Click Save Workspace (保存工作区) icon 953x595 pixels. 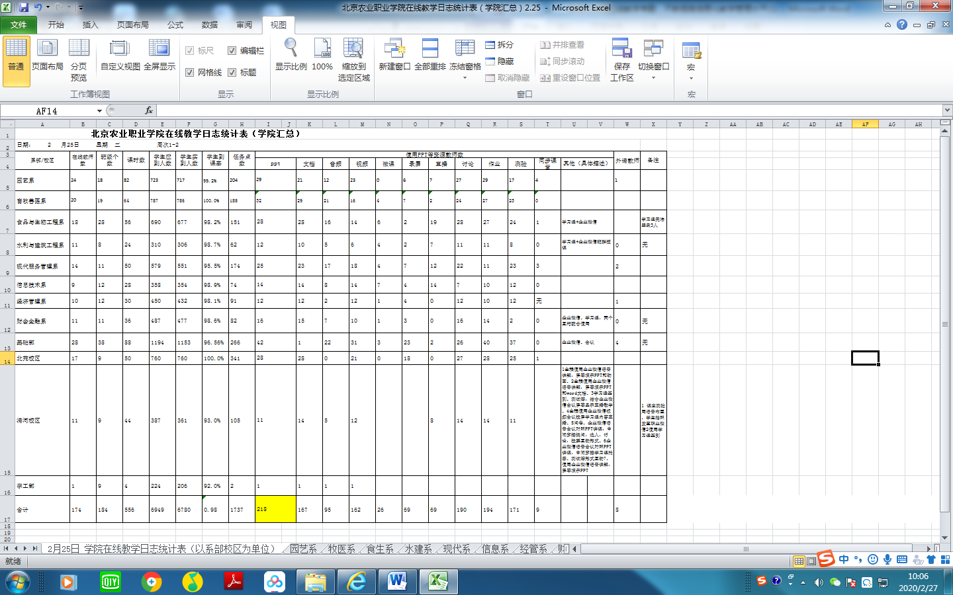coord(621,58)
